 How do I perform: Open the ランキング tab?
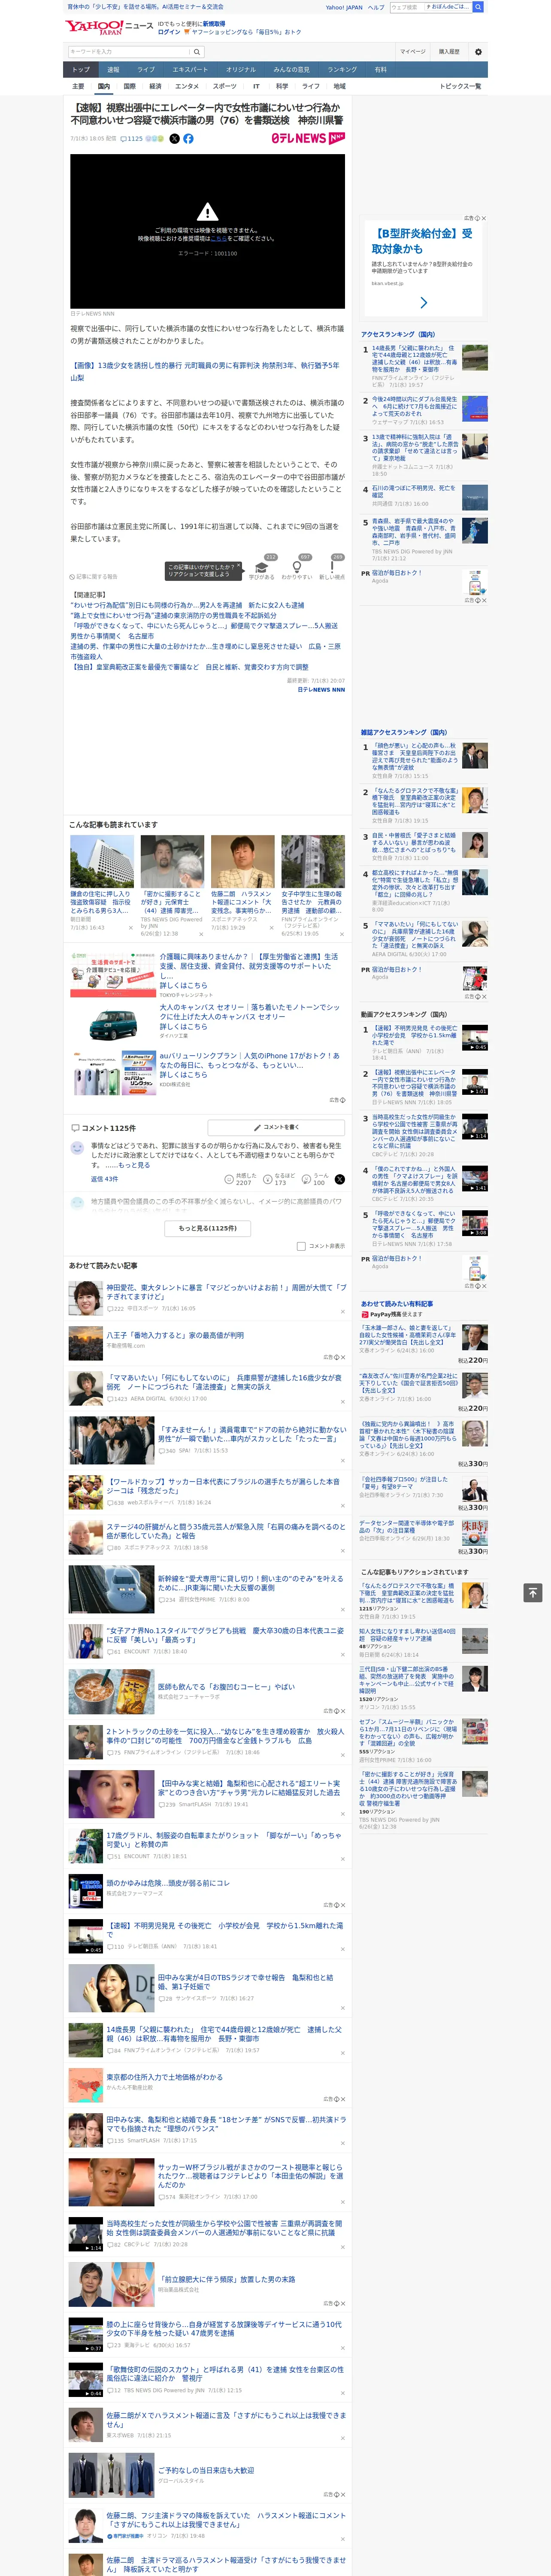(342, 70)
